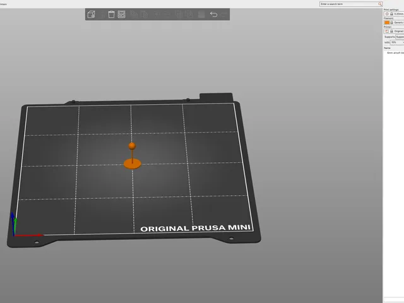Click the Variable layer height icon
This screenshot has width=404, height=303.
click(x=201, y=14)
